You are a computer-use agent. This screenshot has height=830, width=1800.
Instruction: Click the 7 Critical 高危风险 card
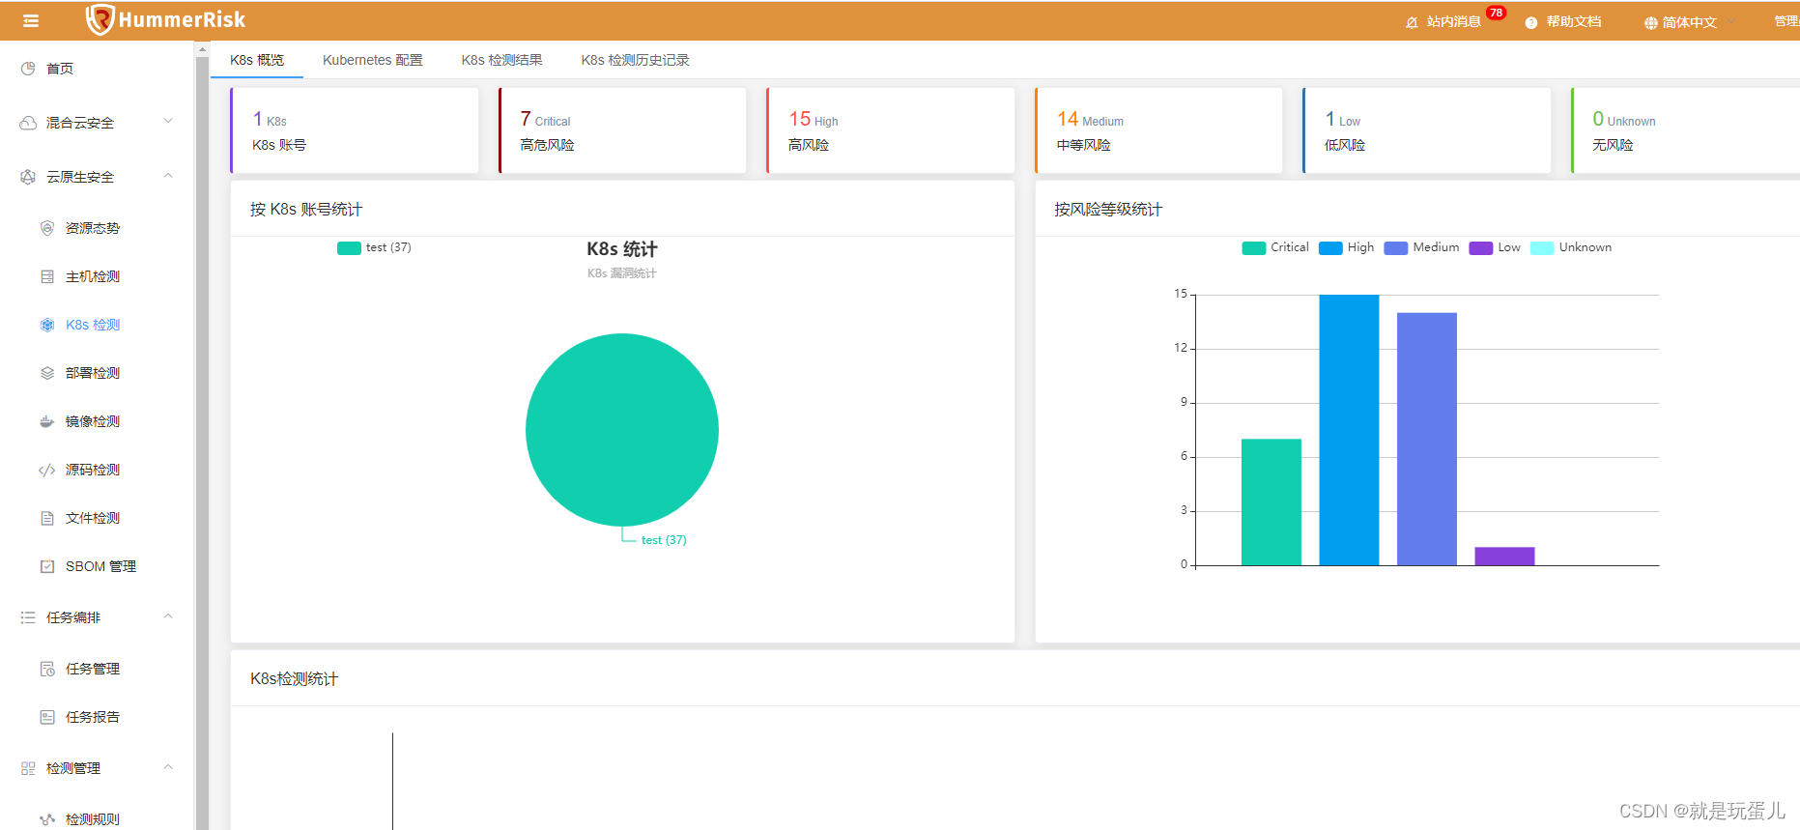point(622,130)
